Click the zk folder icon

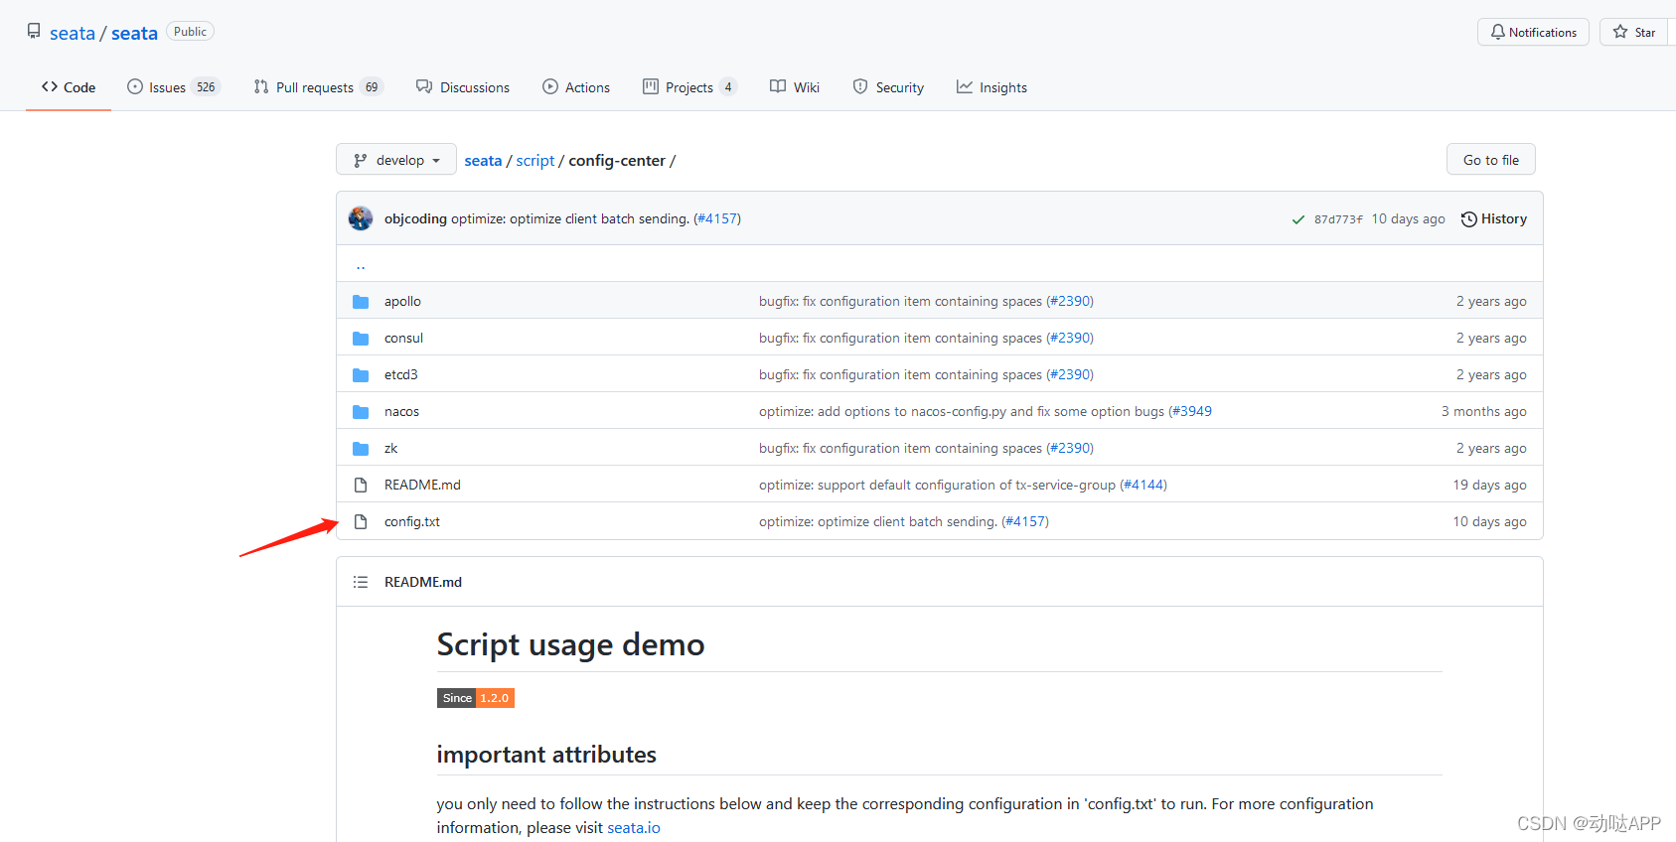click(x=361, y=449)
